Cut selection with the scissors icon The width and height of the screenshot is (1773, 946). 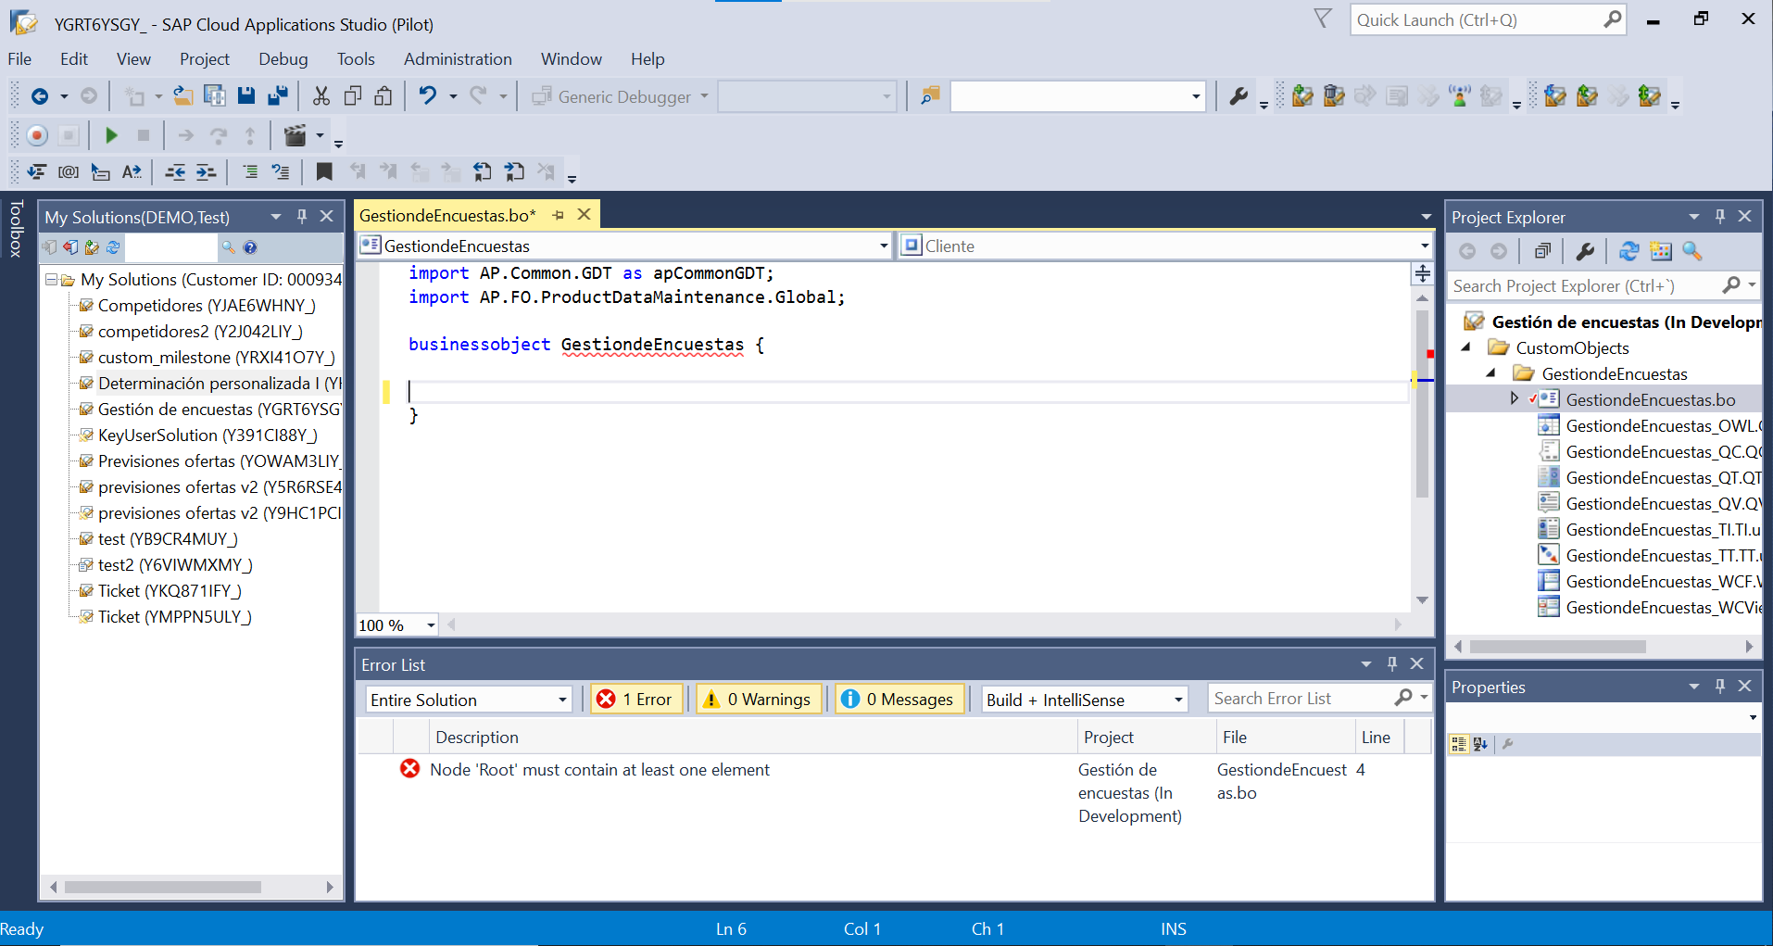(321, 96)
